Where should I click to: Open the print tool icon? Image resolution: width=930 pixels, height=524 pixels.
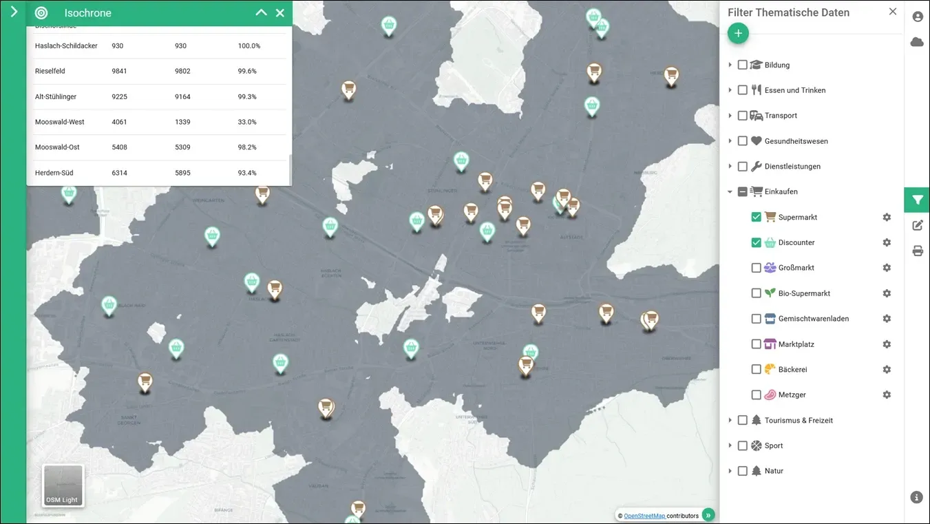917,251
